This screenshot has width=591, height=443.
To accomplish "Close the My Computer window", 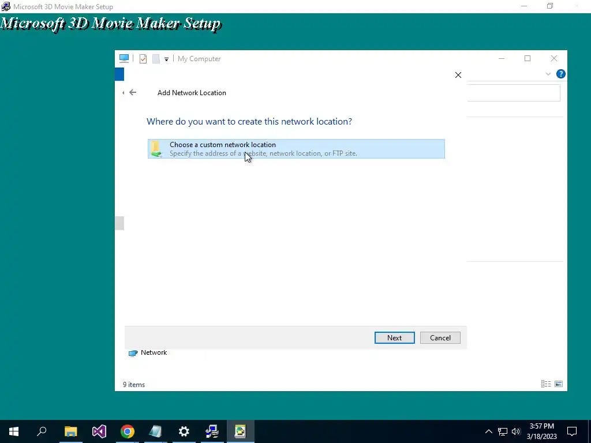I will (553, 58).
